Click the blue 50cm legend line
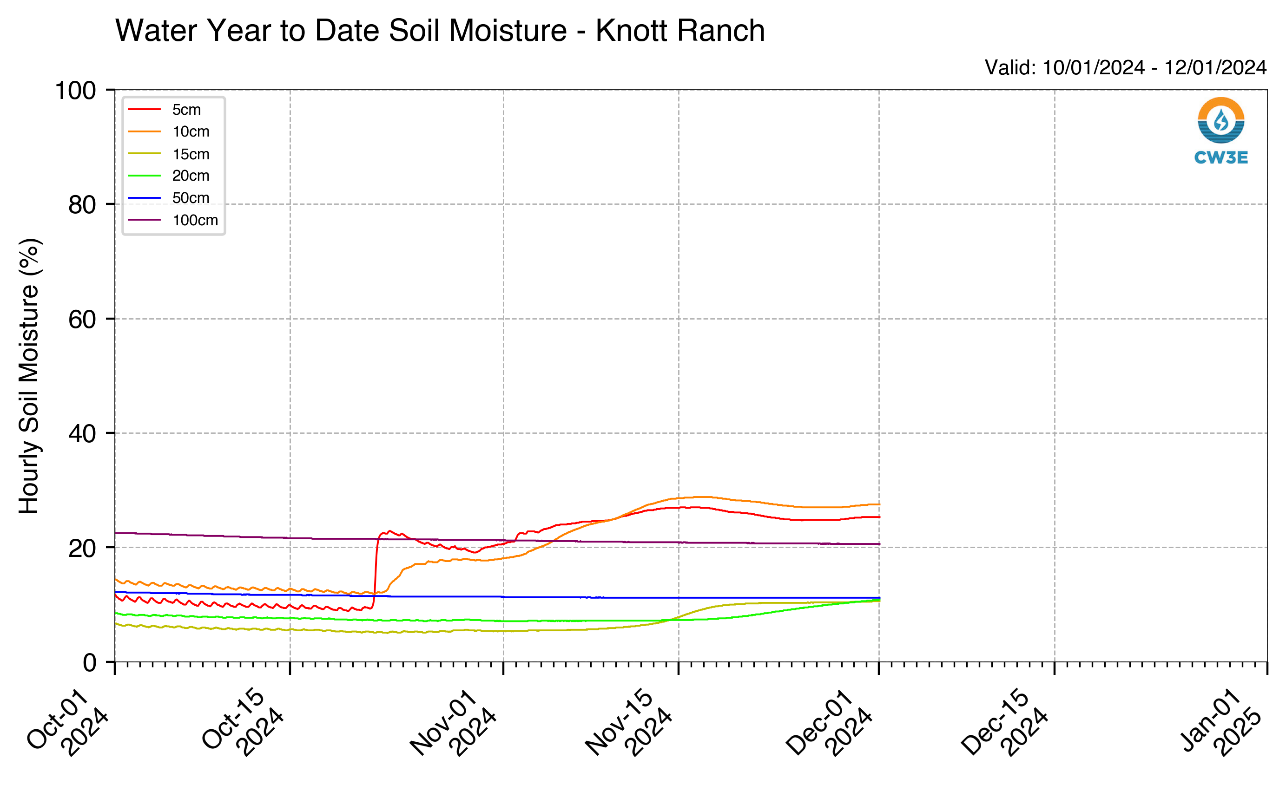The height and width of the screenshot is (798, 1286). 144,198
